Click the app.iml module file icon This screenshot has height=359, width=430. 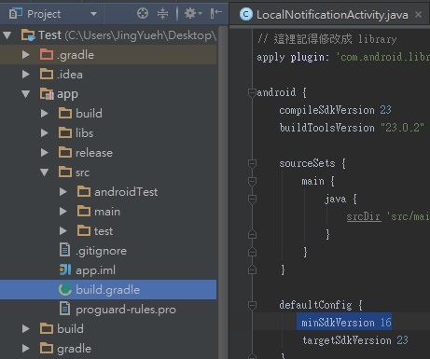click(x=65, y=269)
